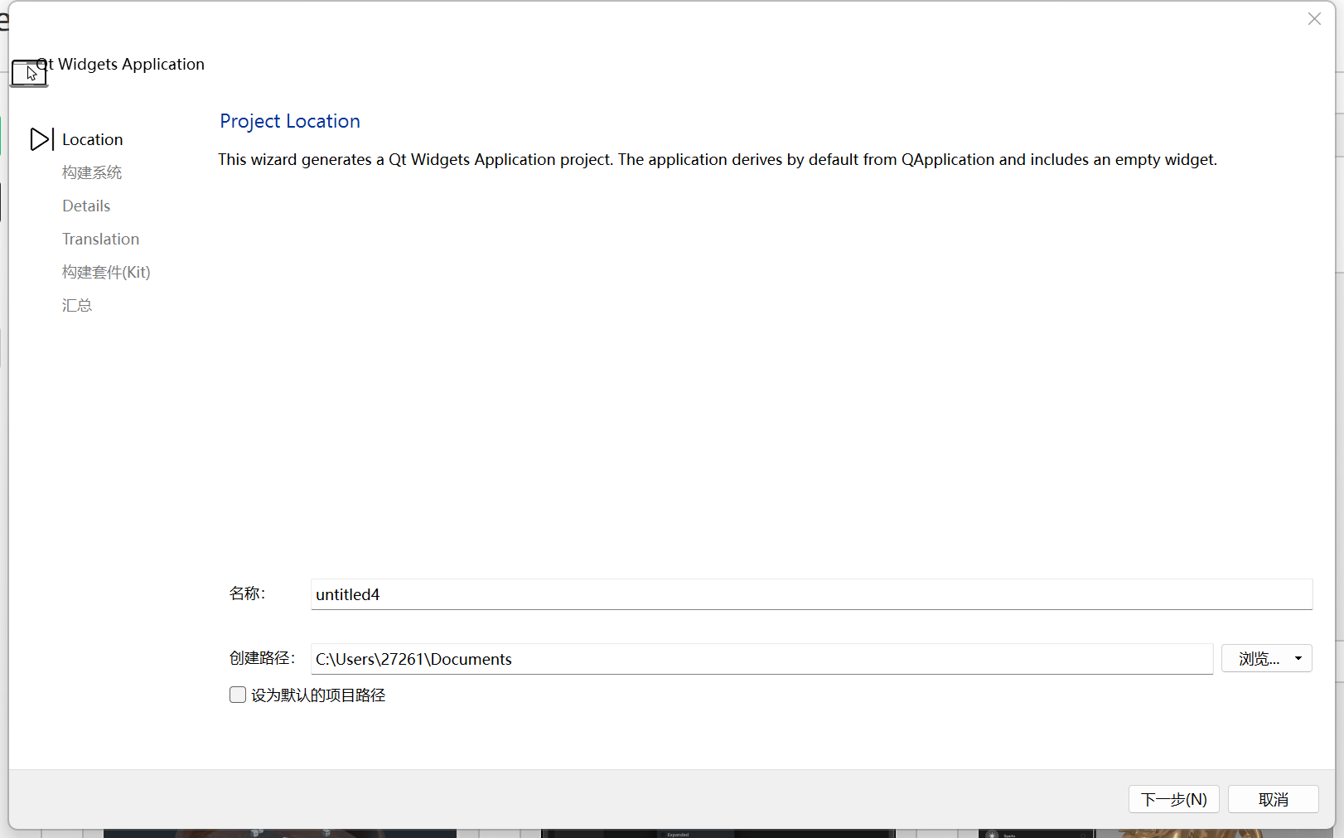Viewport: 1344px width, 838px height.
Task: Click the 创建路径 path input field
Action: pyautogui.click(x=761, y=659)
